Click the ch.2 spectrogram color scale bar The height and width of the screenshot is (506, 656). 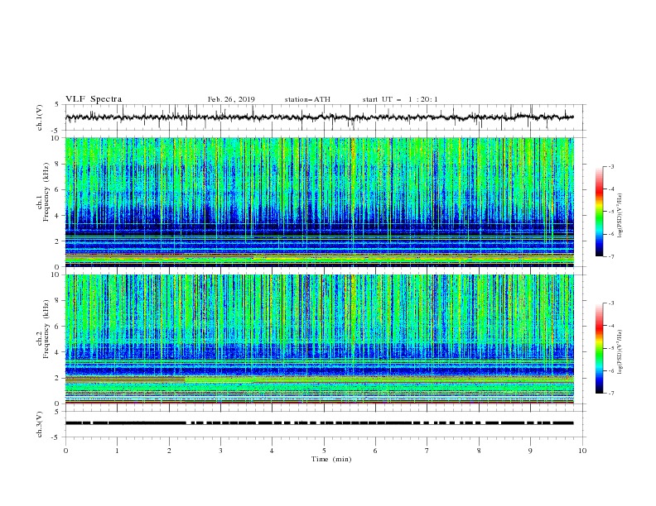point(599,348)
